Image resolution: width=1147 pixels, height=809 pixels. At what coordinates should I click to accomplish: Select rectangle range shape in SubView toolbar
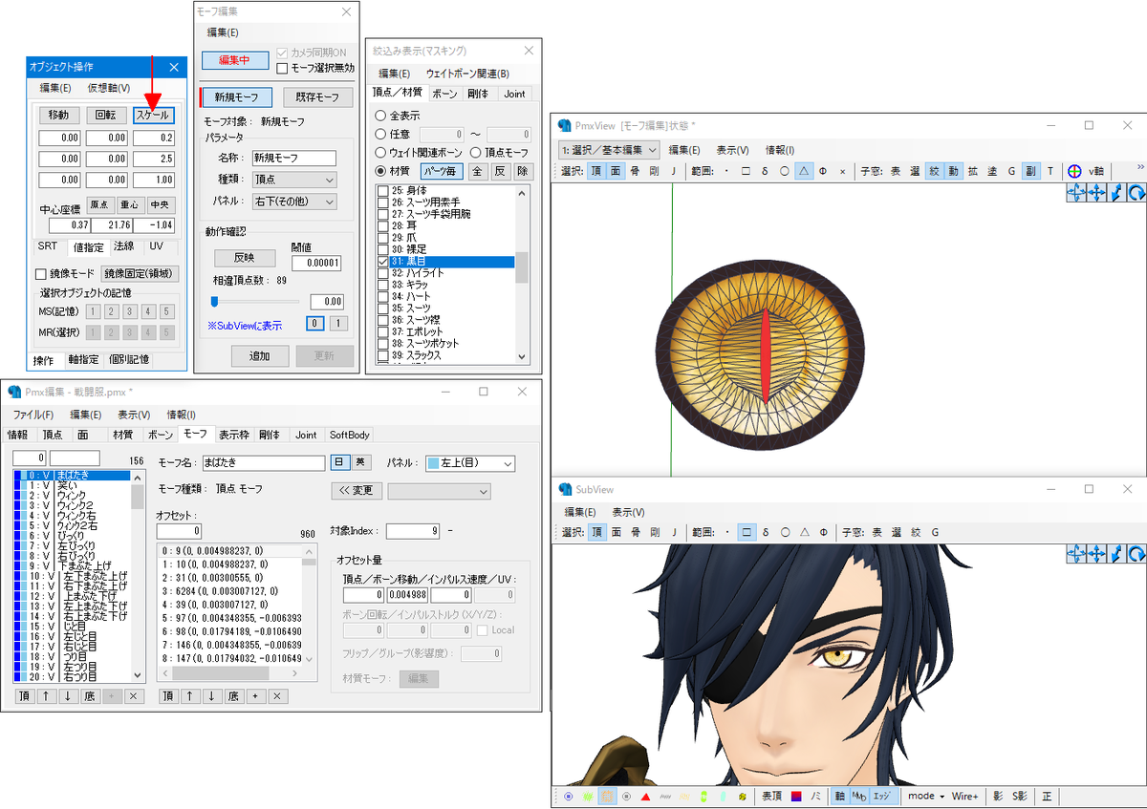pos(746,532)
